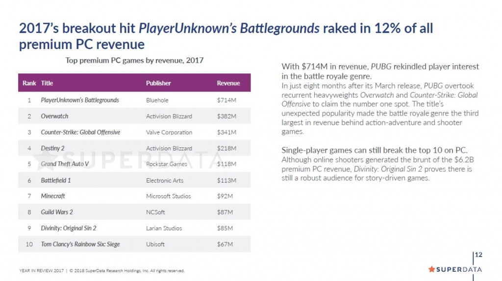Click the Ubisoft publisher cell
Screen dimensions: 502x281
coord(155,244)
